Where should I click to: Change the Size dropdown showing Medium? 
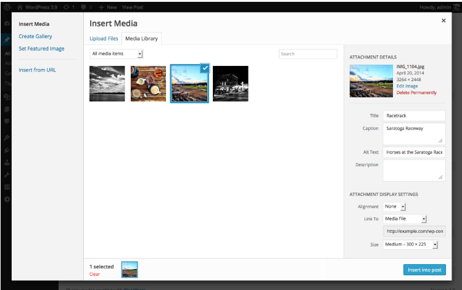(410, 244)
